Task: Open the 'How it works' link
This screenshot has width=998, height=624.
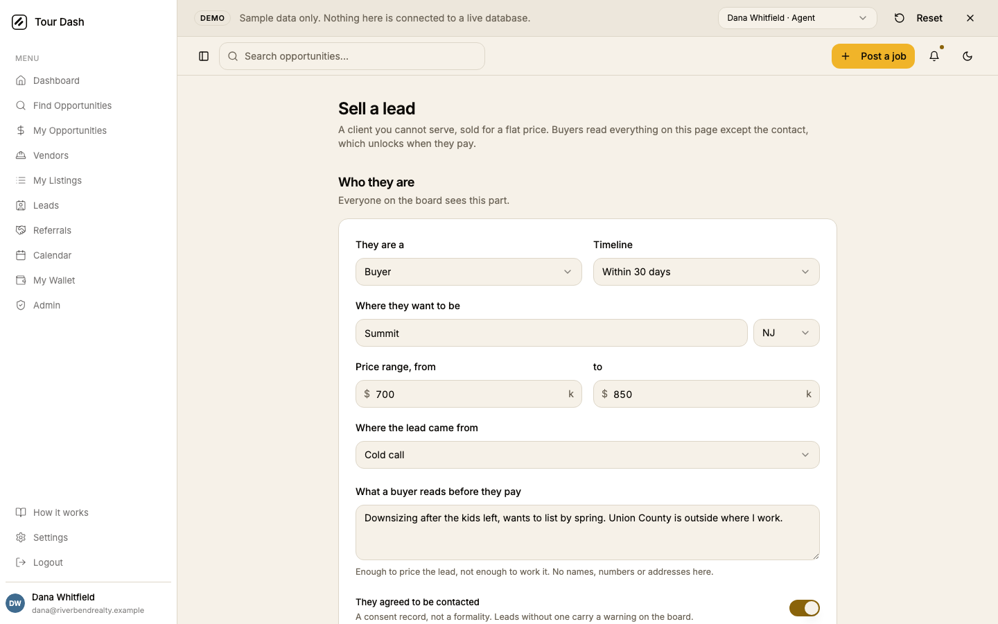Action: click(89, 512)
